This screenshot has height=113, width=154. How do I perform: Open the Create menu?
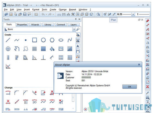click(53, 10)
